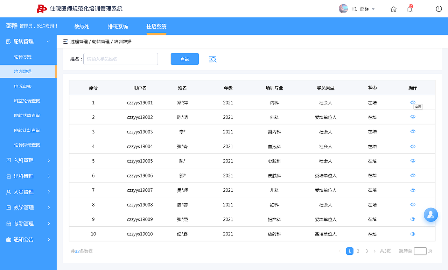The width and height of the screenshot is (448, 270).
Task: Collapse the 轮转管理 menu section
Action: coord(48,41)
